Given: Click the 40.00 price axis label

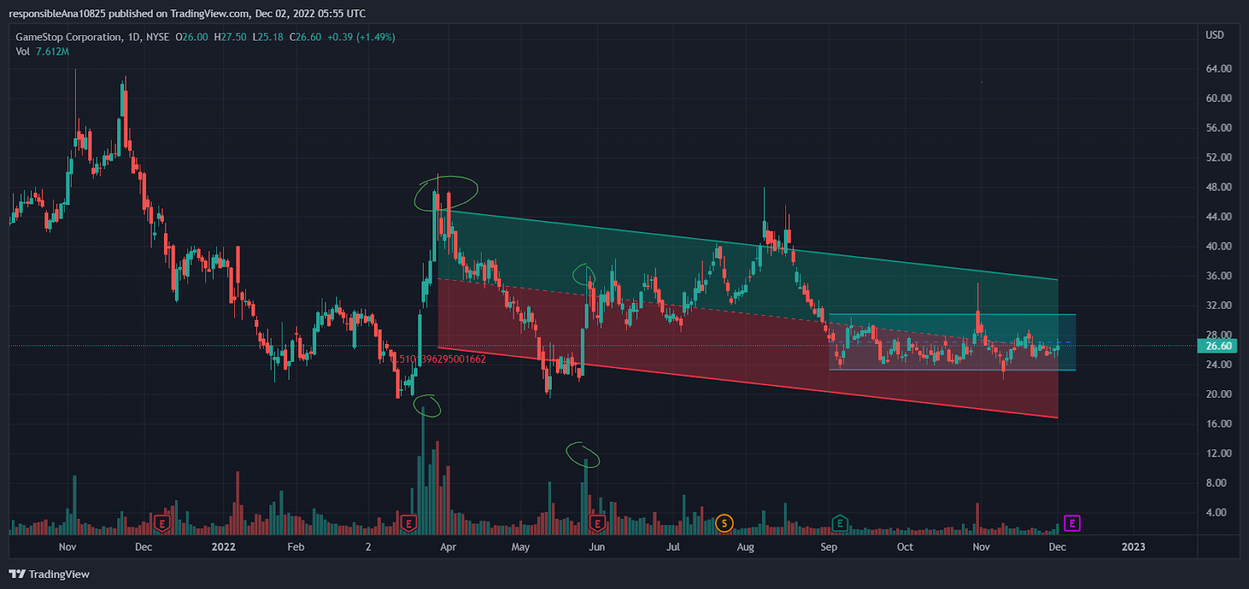Looking at the screenshot, I should coord(1219,247).
